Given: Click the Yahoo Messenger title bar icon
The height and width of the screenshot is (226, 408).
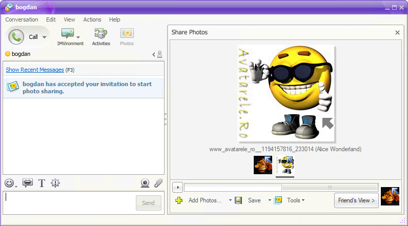Looking at the screenshot, I should [x=9, y=7].
